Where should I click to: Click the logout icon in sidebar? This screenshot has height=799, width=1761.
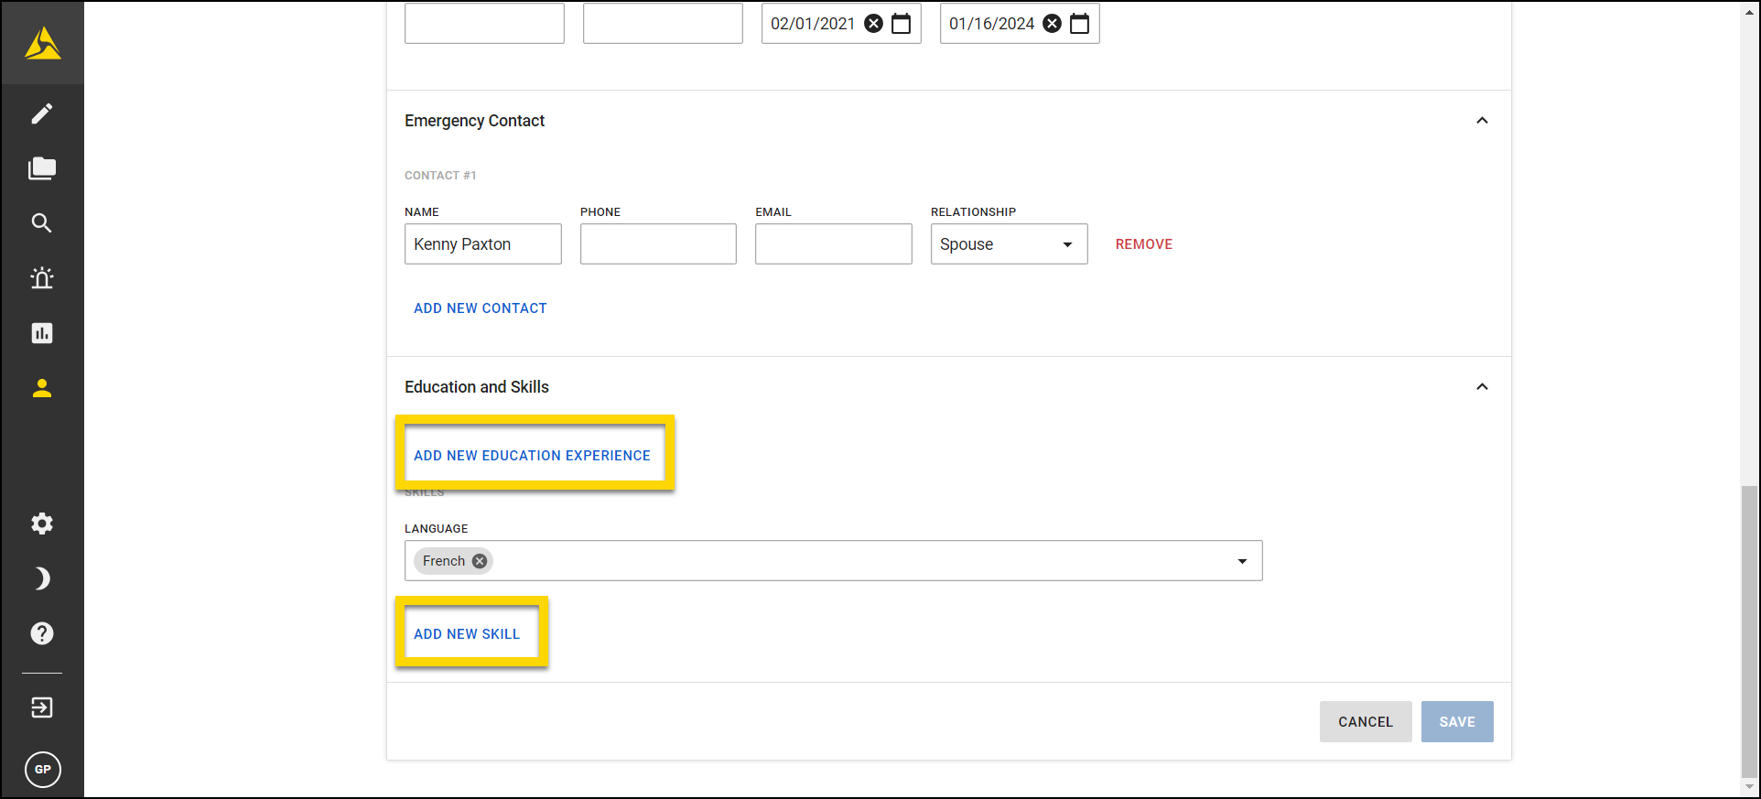click(x=42, y=707)
